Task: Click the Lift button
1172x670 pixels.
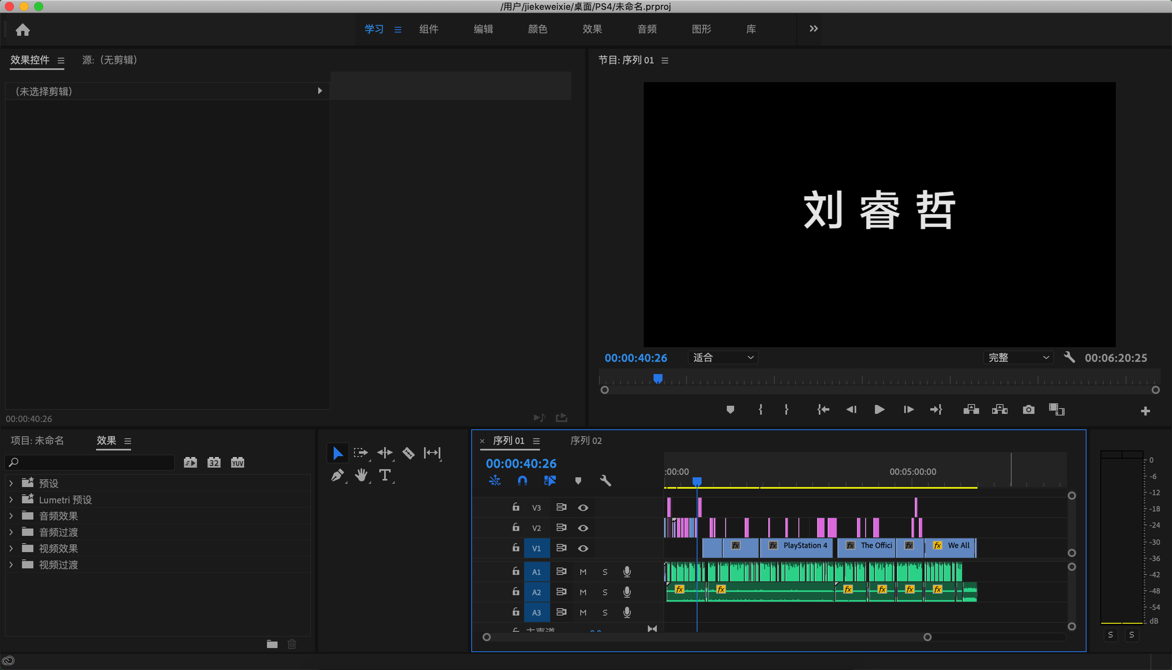Action: tap(971, 409)
